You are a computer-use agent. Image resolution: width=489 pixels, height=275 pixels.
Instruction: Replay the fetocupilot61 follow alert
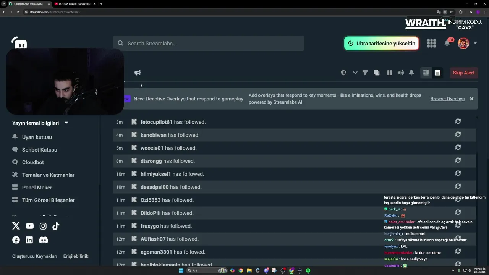pos(458,121)
